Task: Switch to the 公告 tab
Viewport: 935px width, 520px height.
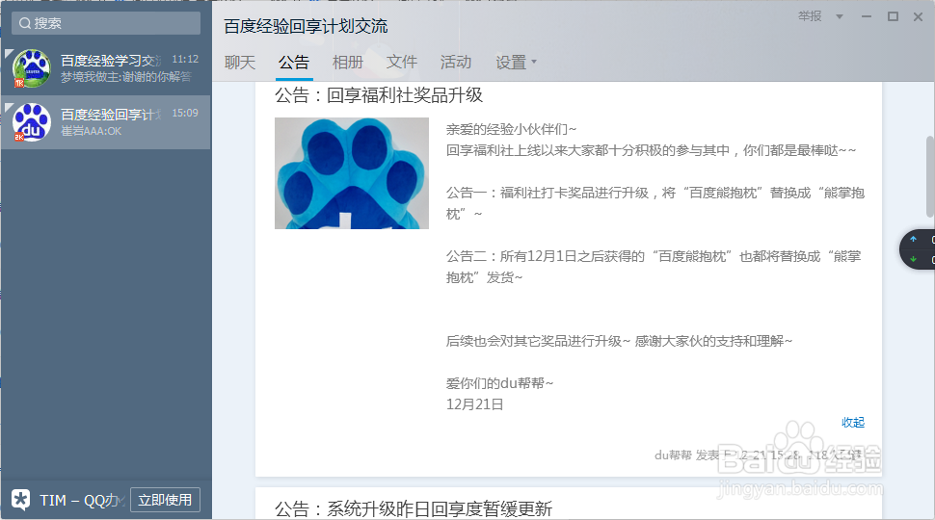Action: coord(294,62)
